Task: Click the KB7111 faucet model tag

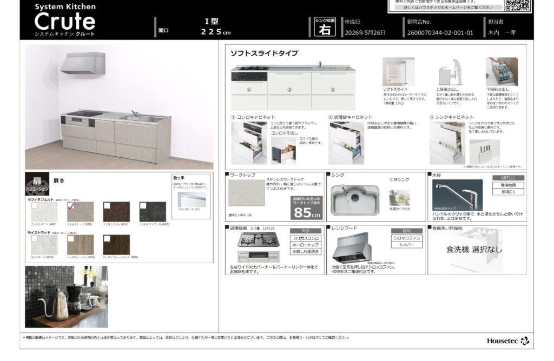Action: (508, 178)
